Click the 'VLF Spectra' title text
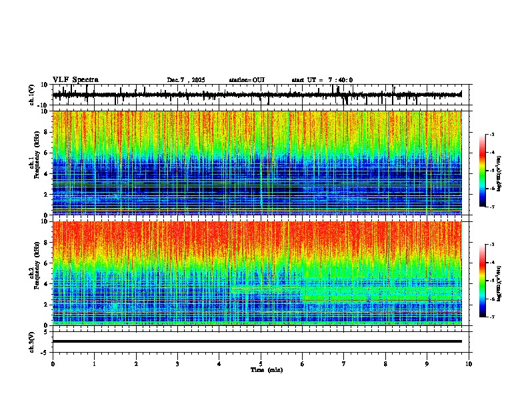 (x=75, y=80)
